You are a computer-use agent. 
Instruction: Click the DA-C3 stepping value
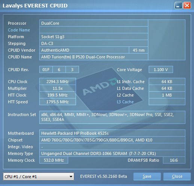94,43
